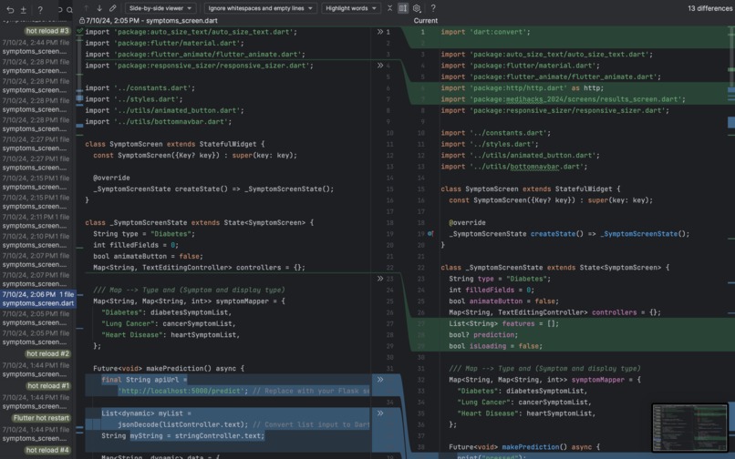Open the Side-by-side viewer dropdown
The image size is (735, 459).
[160, 8]
